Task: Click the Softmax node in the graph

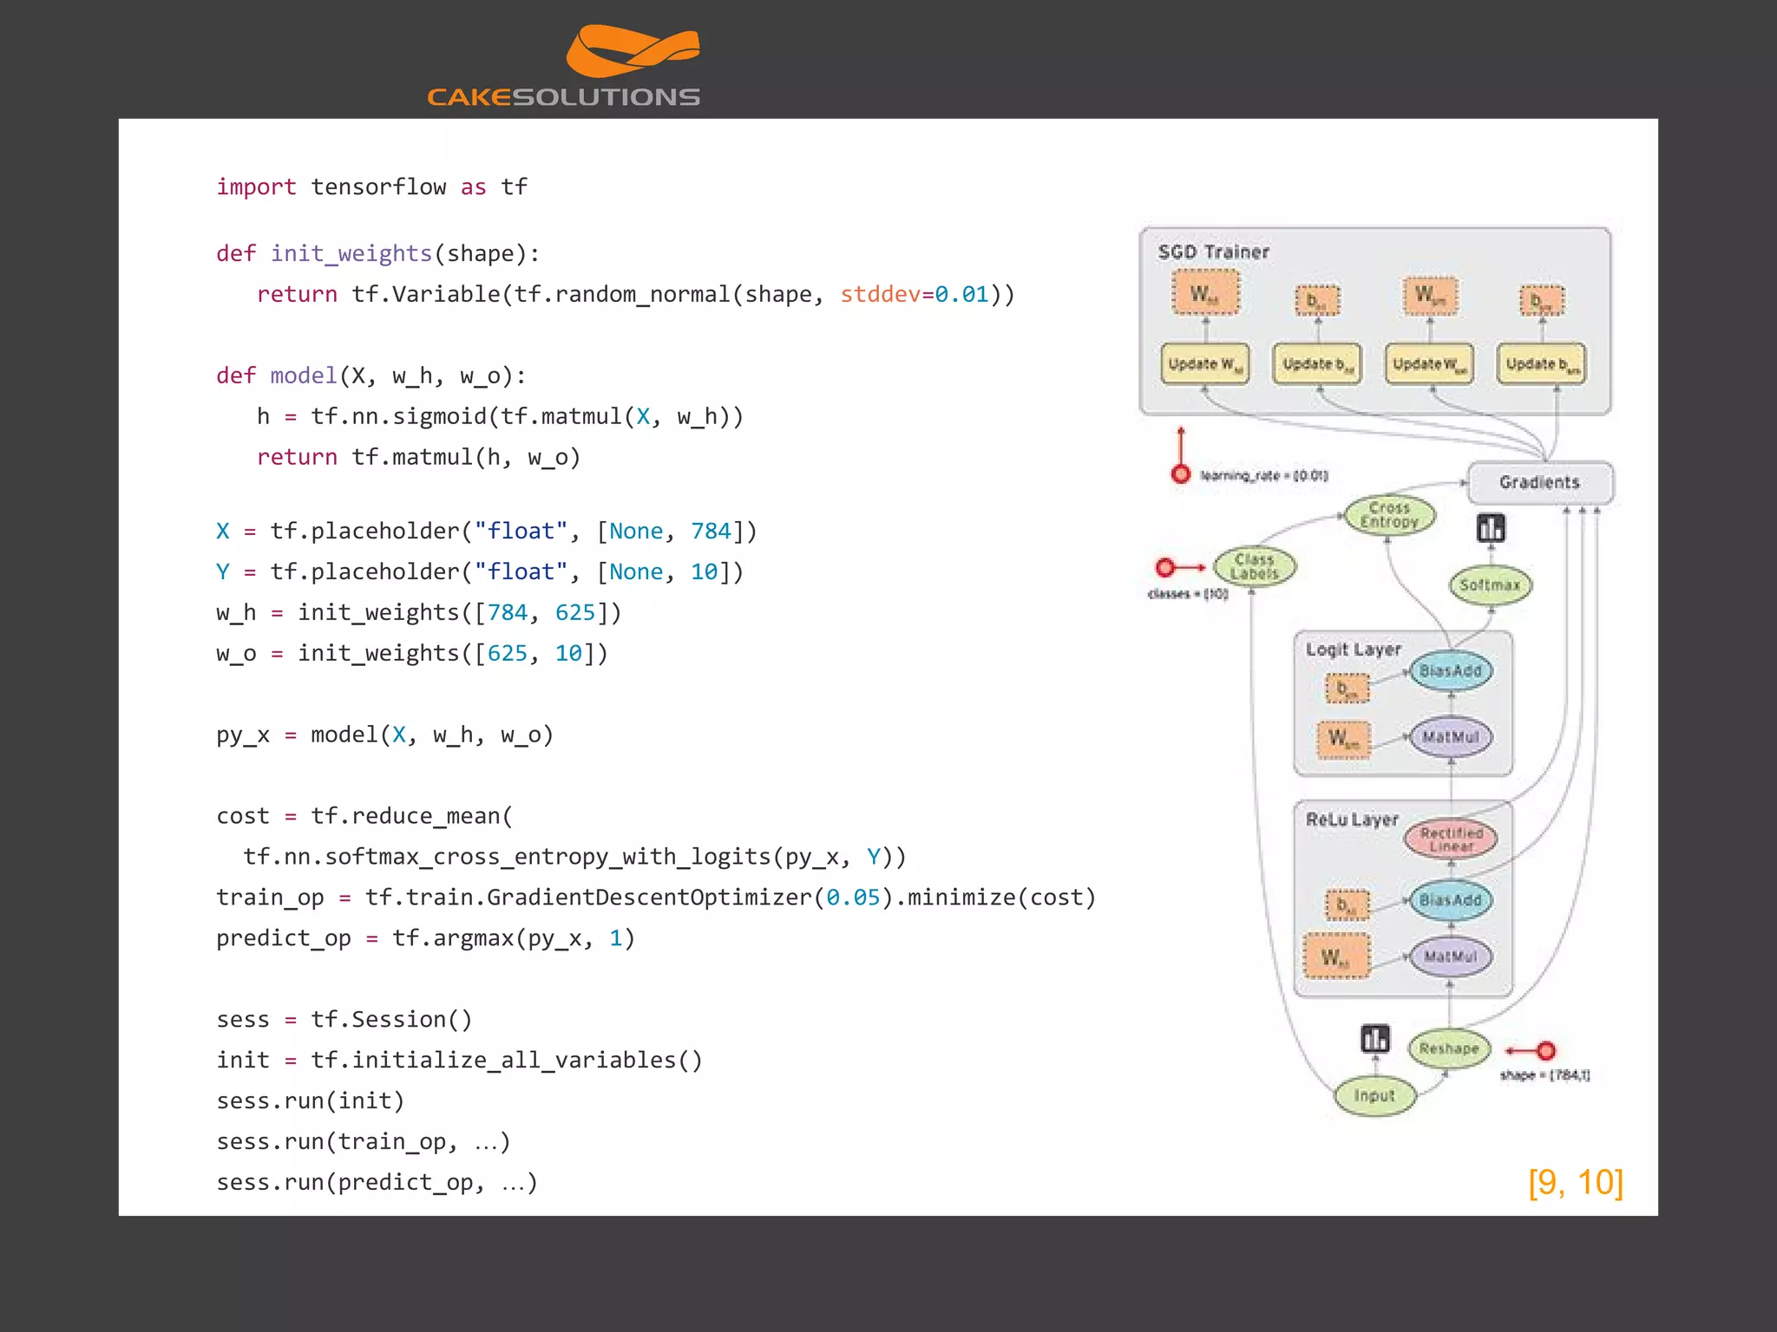Action: 1490,585
